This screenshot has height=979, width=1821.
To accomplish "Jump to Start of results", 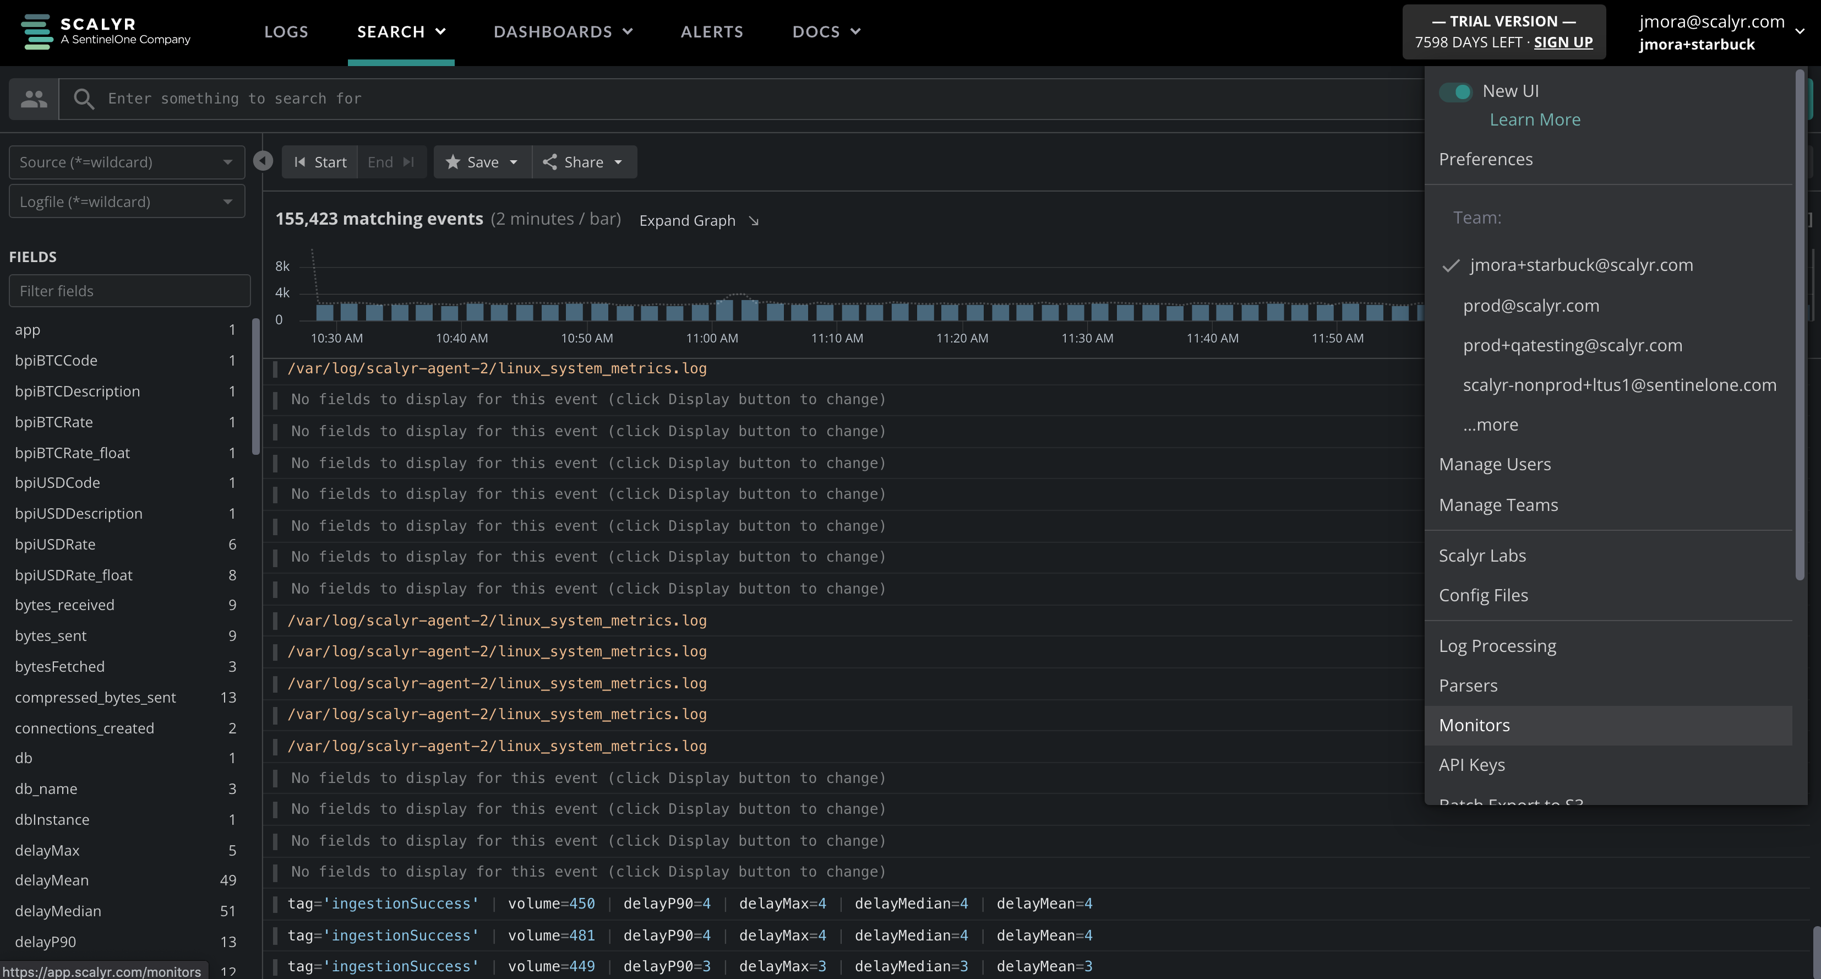I will [x=320, y=162].
